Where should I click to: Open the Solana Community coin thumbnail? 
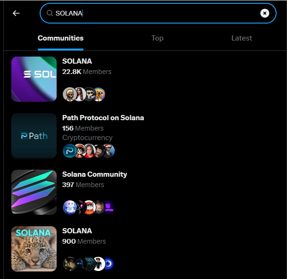click(x=34, y=192)
